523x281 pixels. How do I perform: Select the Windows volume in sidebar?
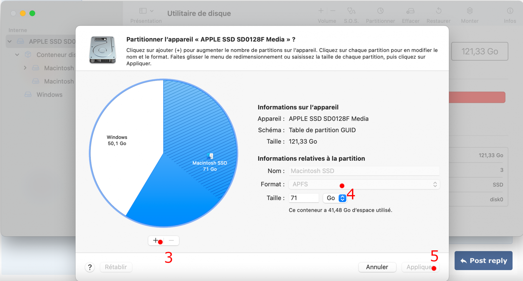(49, 95)
